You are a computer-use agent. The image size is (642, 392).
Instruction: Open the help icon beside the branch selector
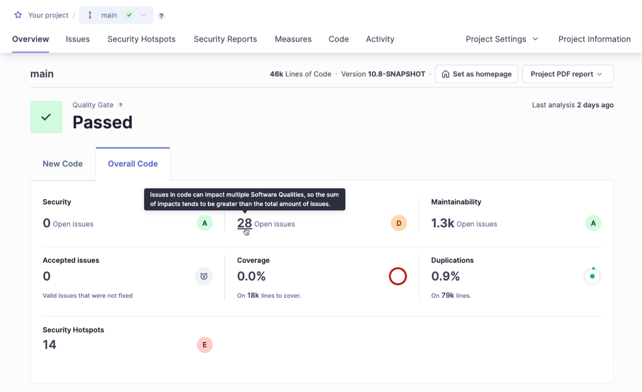click(x=161, y=15)
